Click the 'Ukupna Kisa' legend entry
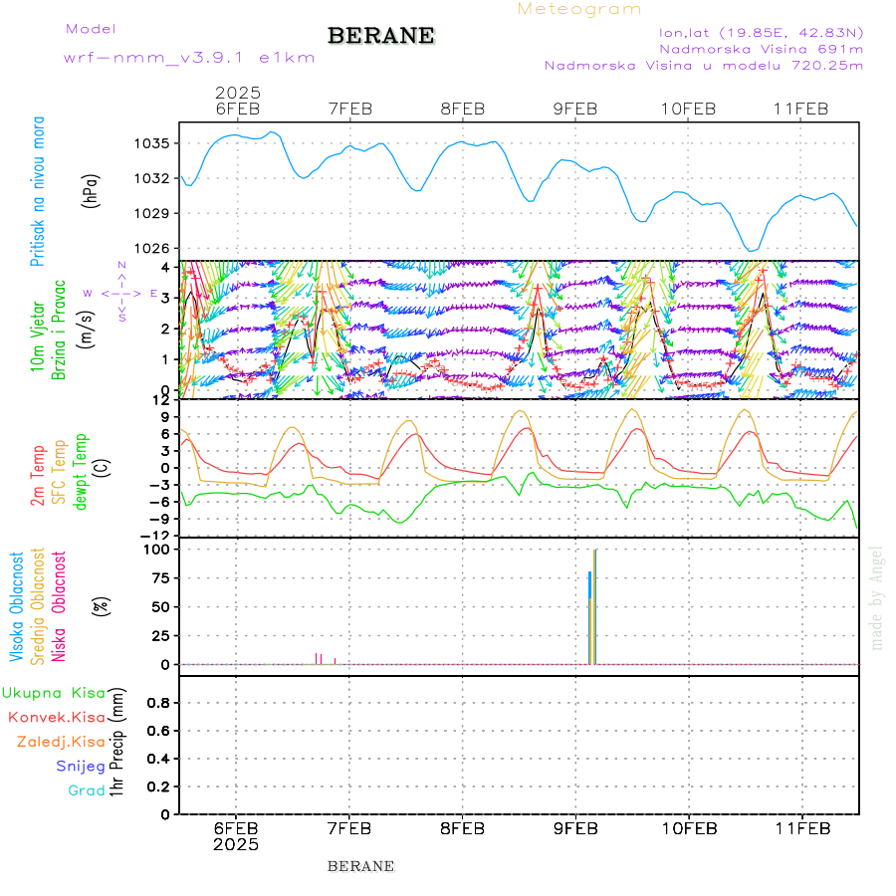The height and width of the screenshot is (896, 896). 54,693
